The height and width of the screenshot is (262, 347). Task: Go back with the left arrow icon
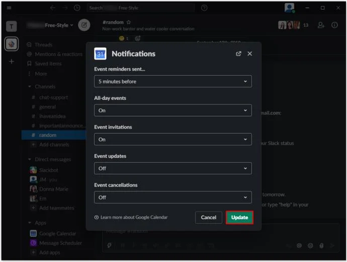click(x=53, y=8)
